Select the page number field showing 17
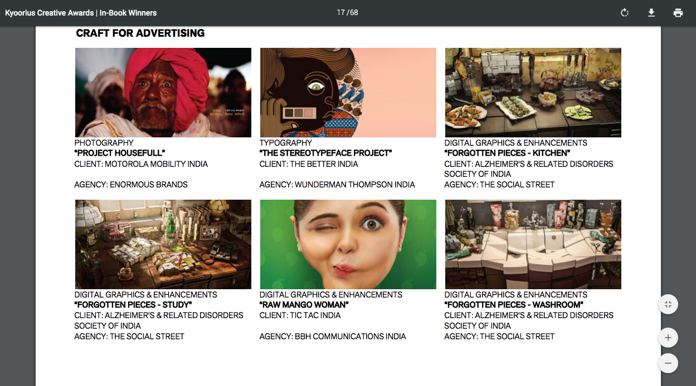The height and width of the screenshot is (386, 696). 340,13
